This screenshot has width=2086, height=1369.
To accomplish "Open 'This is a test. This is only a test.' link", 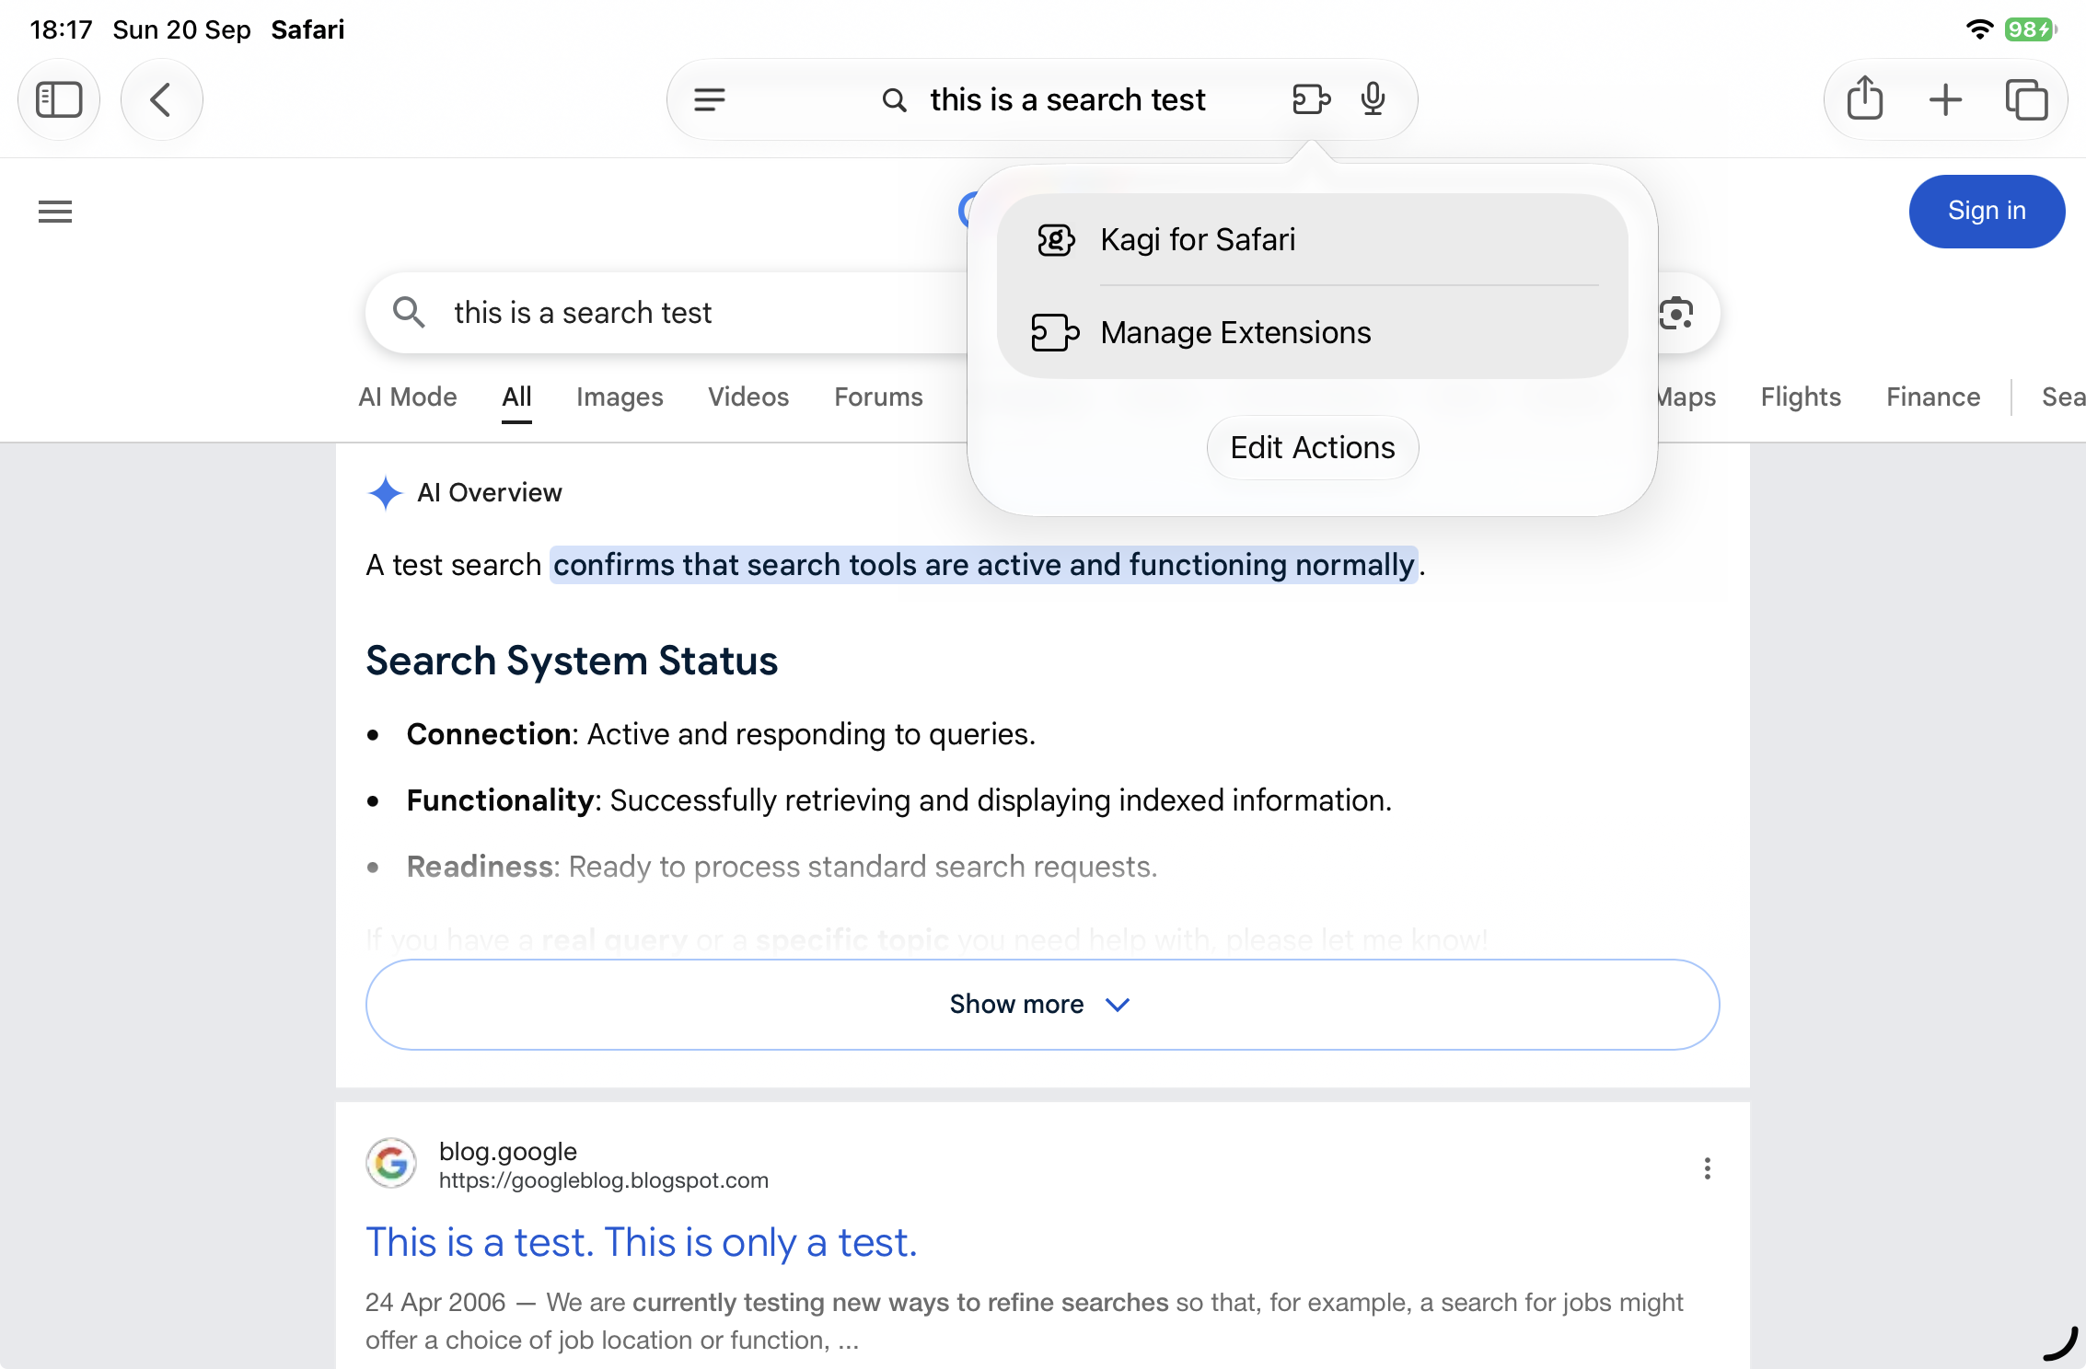I will point(642,1242).
